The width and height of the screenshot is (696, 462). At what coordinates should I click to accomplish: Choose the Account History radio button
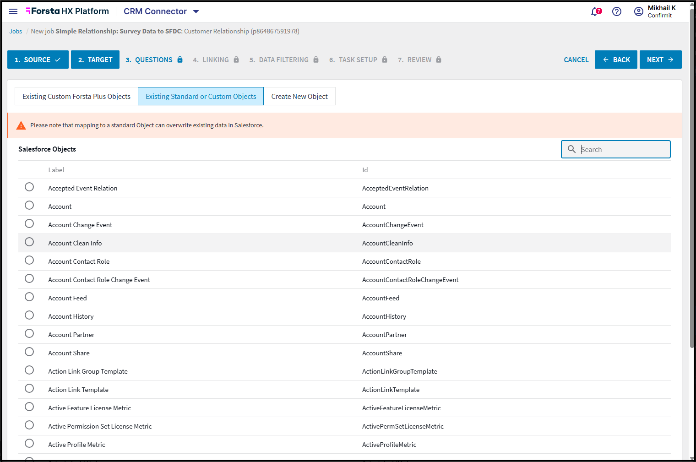tap(29, 315)
